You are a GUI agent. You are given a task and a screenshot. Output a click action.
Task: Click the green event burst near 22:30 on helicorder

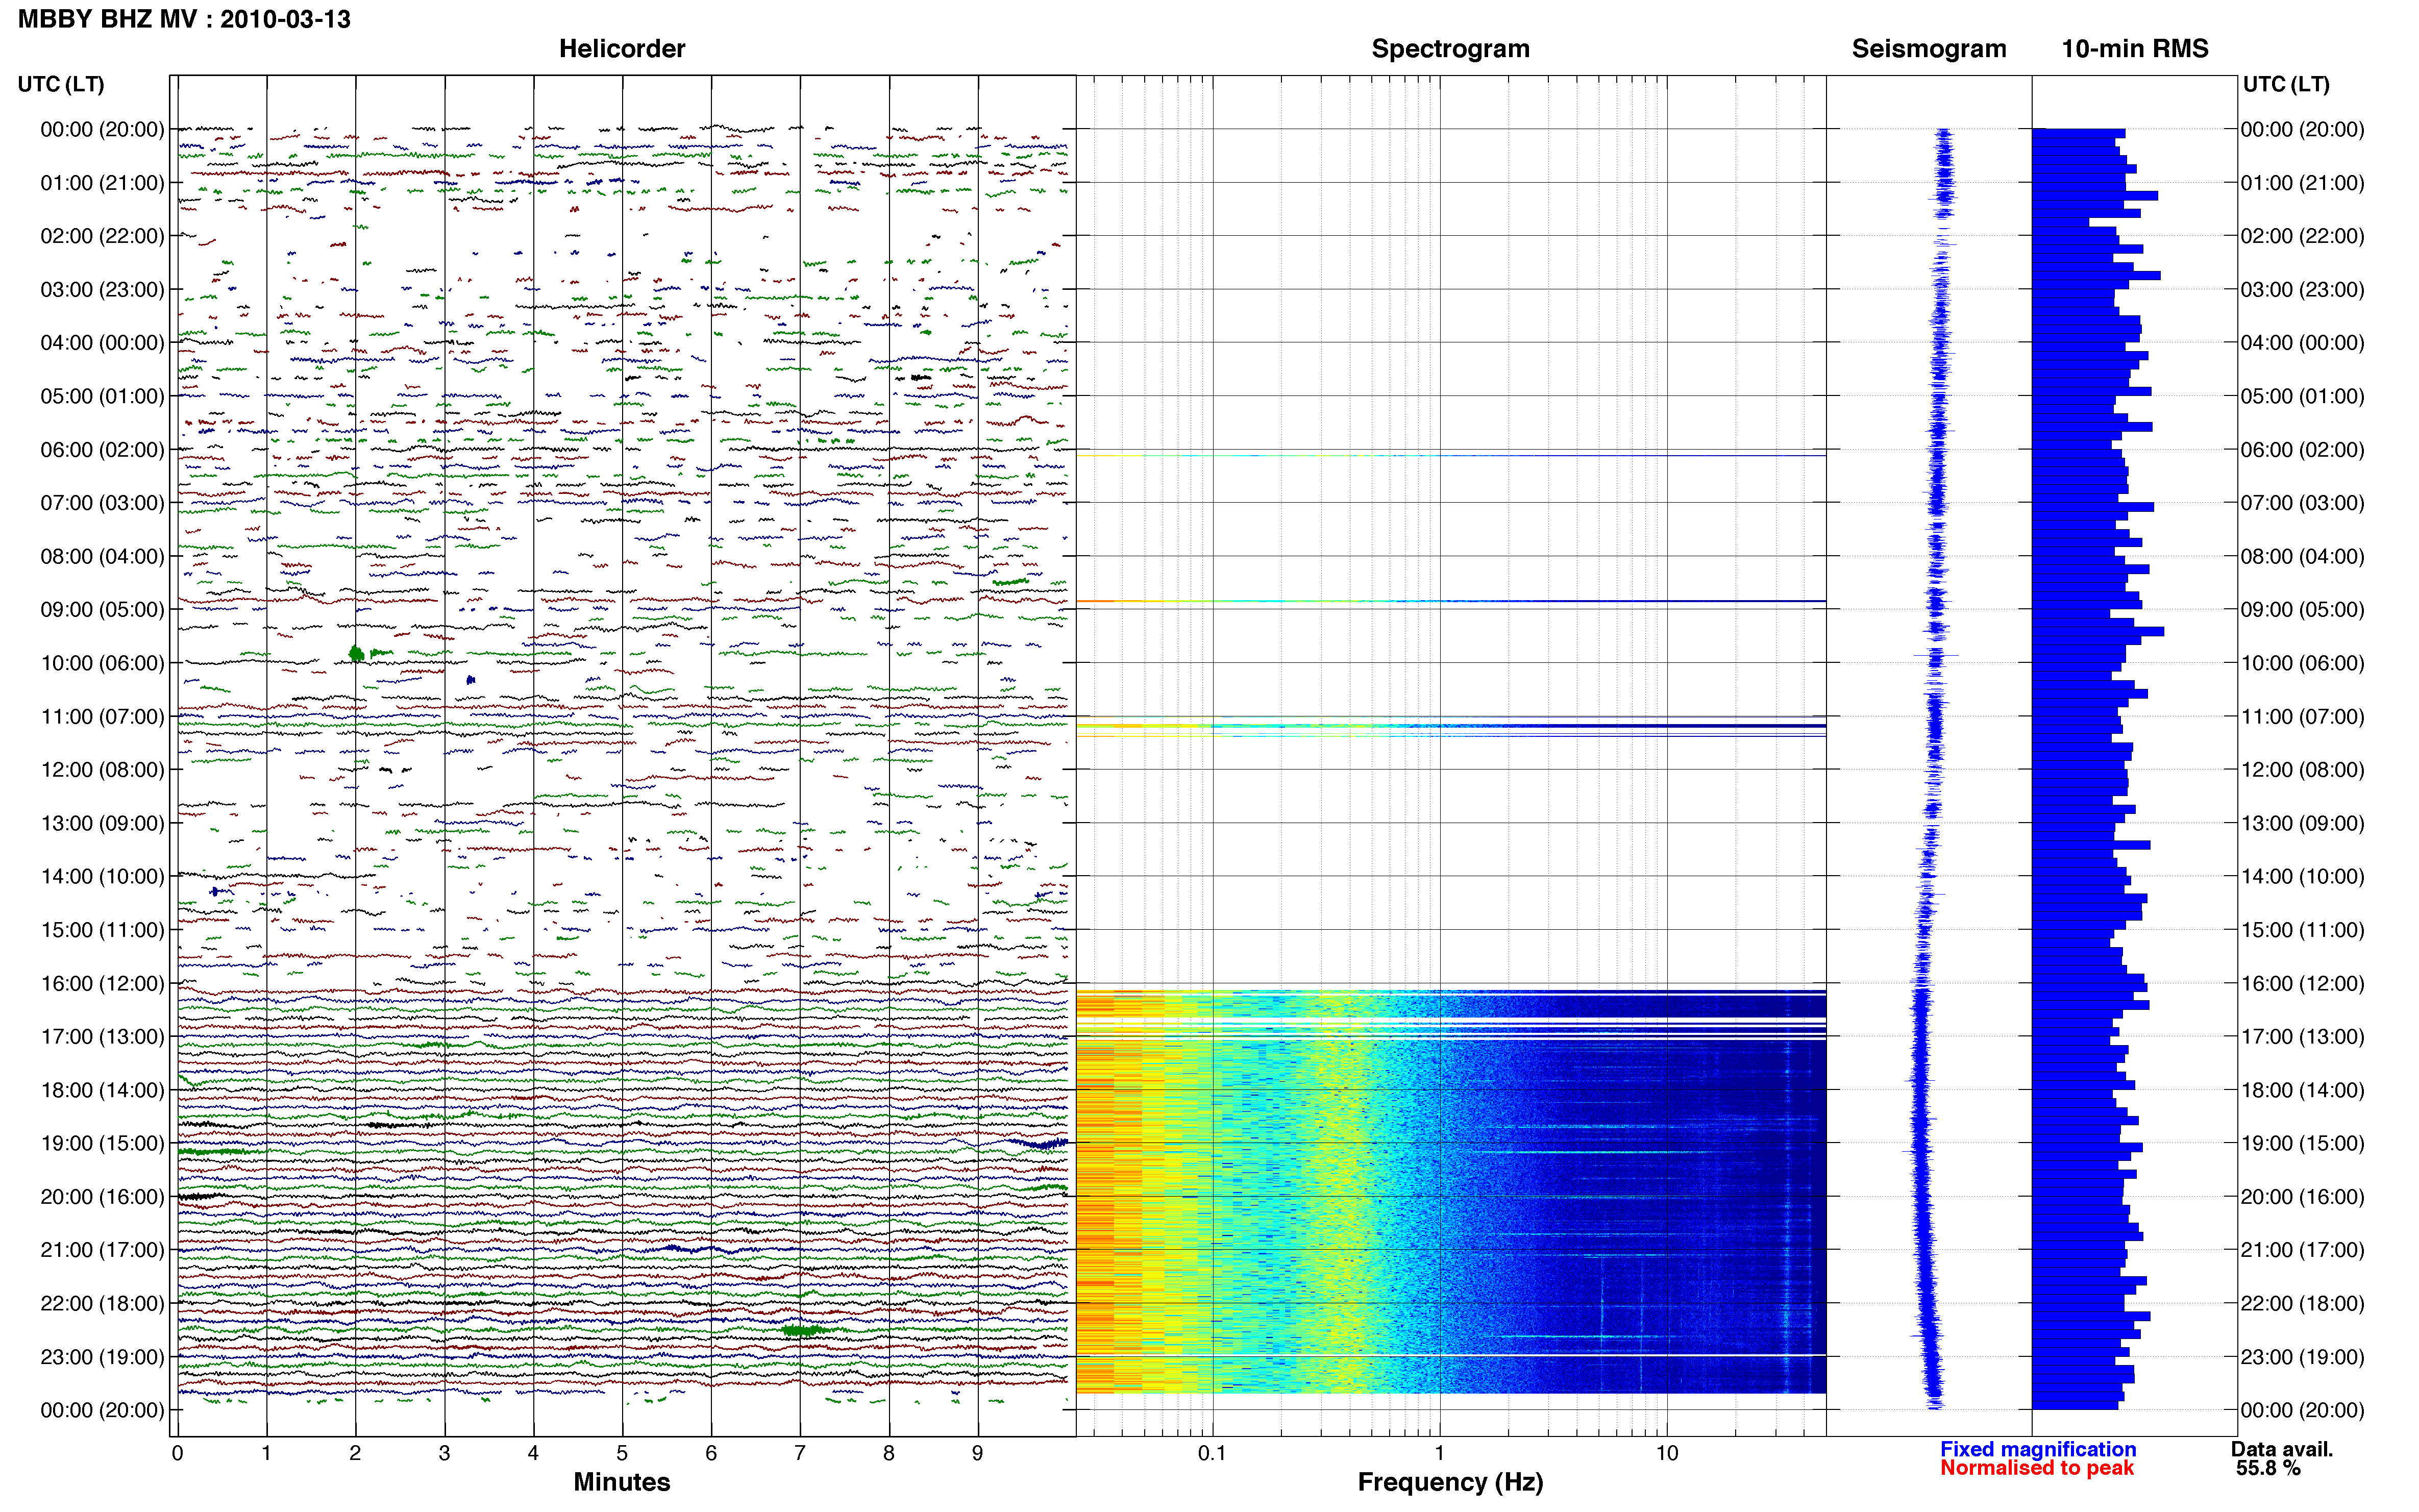click(x=803, y=1330)
